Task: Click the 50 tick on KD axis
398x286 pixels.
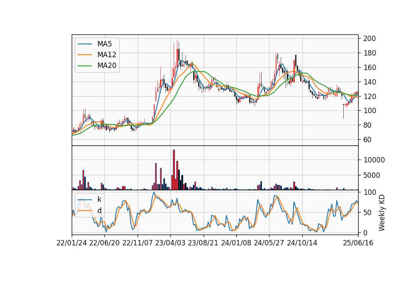Action: coord(367,213)
